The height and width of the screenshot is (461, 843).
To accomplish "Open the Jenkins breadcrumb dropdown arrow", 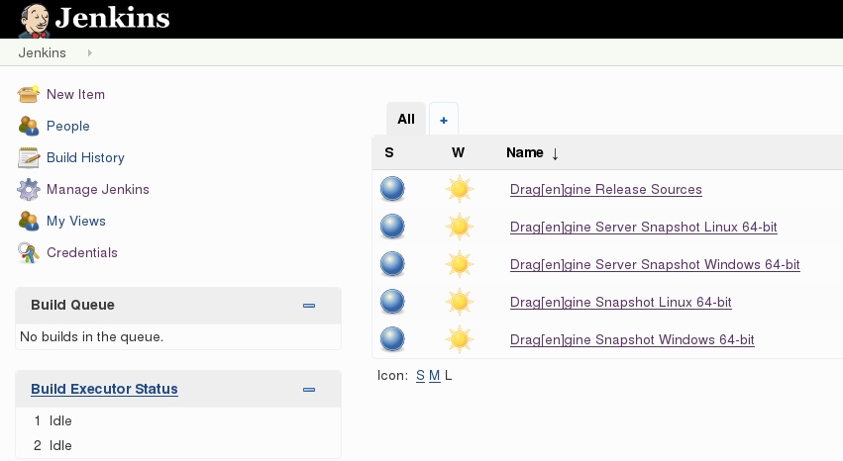I will click(90, 52).
